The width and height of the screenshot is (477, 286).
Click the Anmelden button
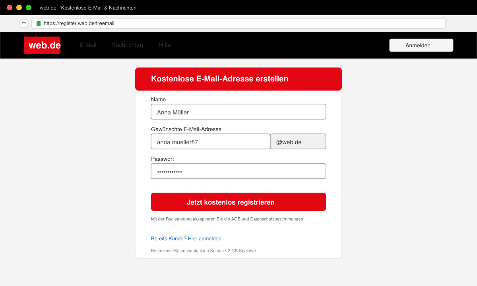[421, 45]
